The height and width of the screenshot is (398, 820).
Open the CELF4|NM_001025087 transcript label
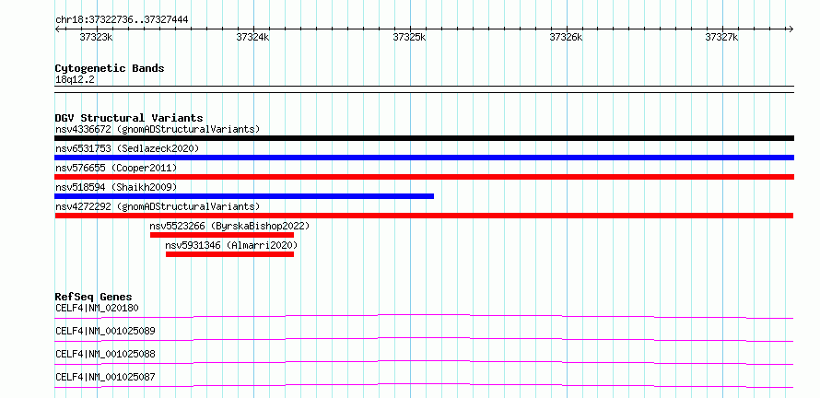pos(105,377)
